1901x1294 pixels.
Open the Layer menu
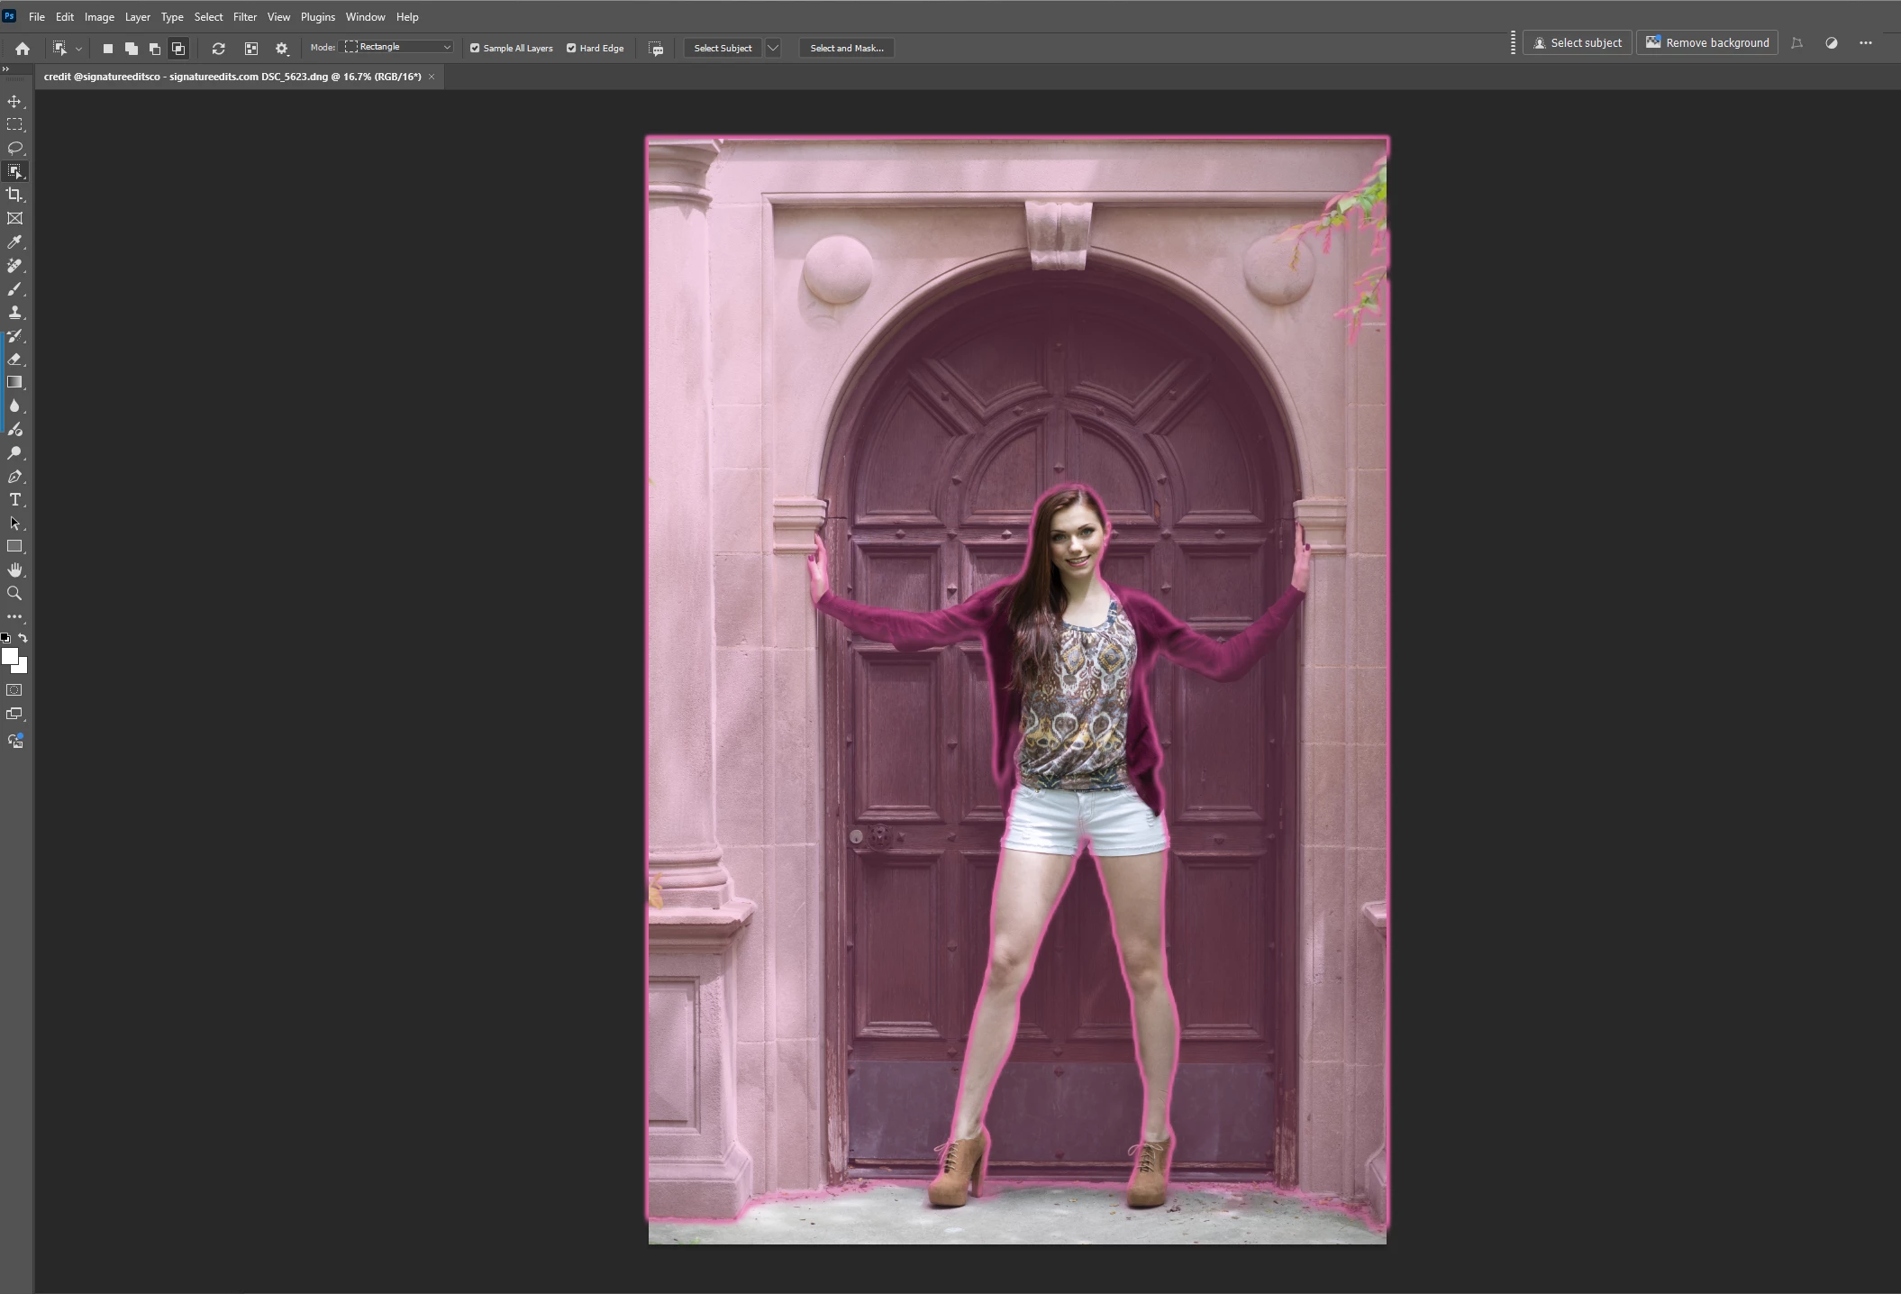coord(137,17)
